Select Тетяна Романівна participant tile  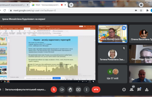coord(113,54)
